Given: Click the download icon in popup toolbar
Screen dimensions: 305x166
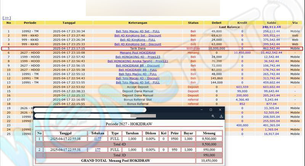Looking at the screenshot, I should tap(221, 116).
